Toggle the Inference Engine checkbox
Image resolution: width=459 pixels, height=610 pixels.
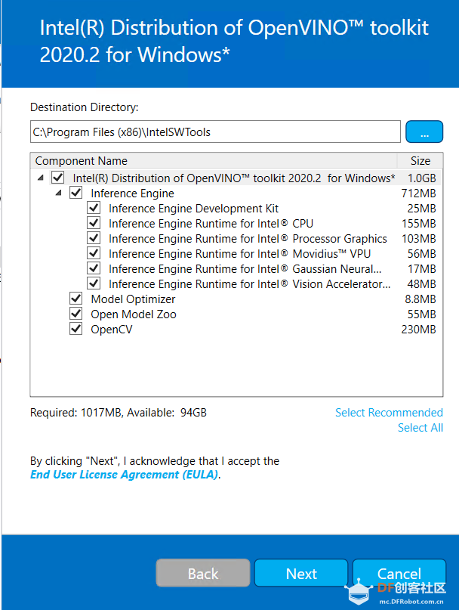coord(75,193)
